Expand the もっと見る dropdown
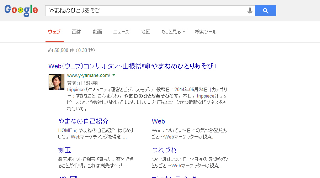The image size is (320, 178). click(173, 32)
